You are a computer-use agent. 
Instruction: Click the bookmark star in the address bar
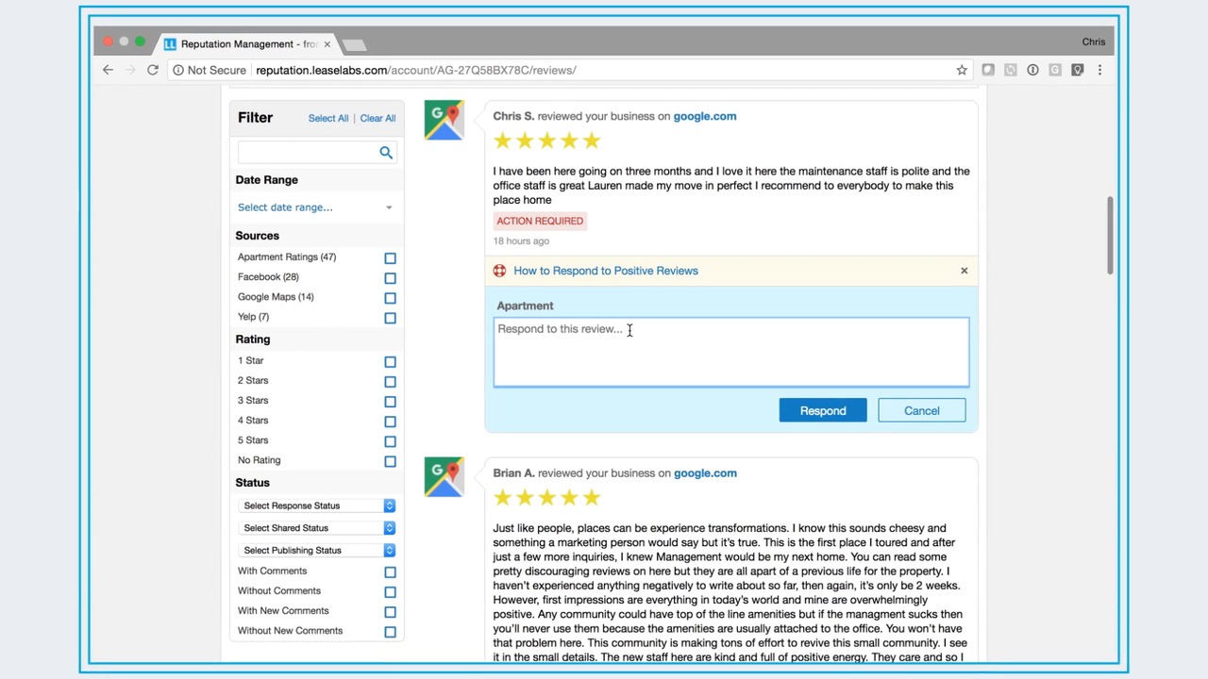(962, 70)
